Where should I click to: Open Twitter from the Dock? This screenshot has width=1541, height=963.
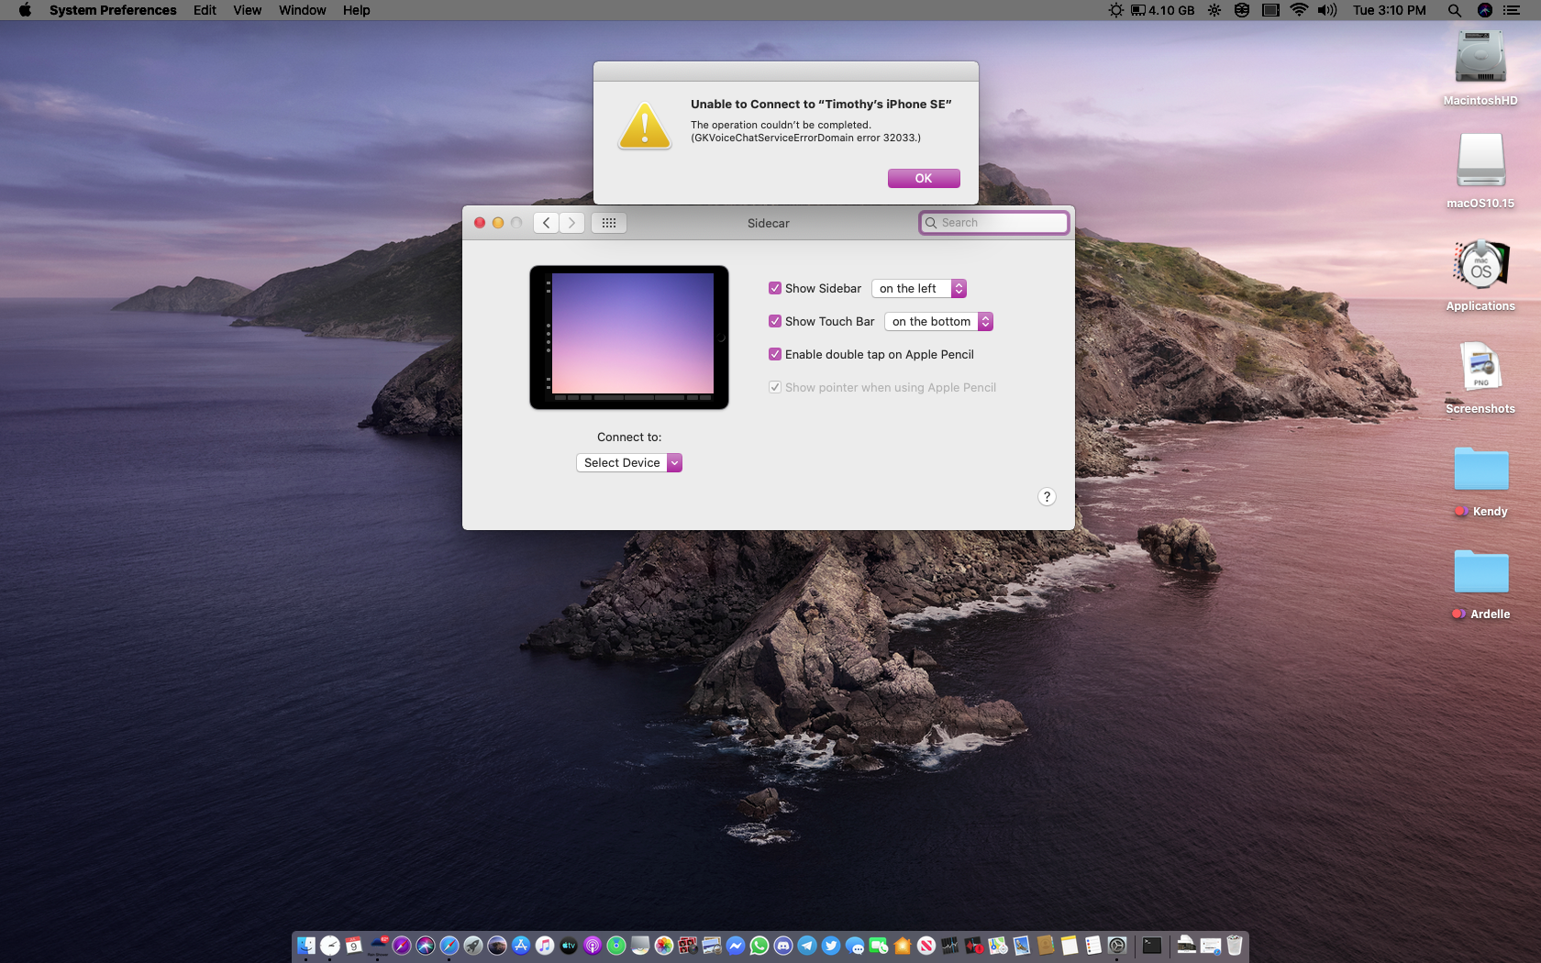pyautogui.click(x=831, y=946)
